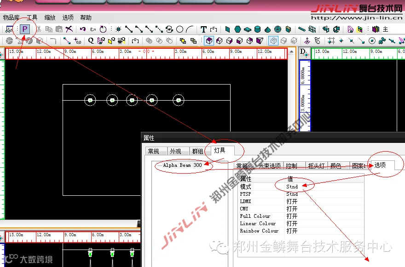Switch to the 灯具 tab
This screenshot has width=405, height=267.
[220, 150]
